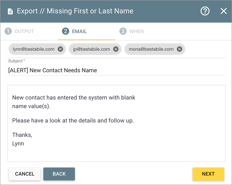The width and height of the screenshot is (232, 185).
Task: Click empty recipients area after the chips
Action: coord(205,49)
